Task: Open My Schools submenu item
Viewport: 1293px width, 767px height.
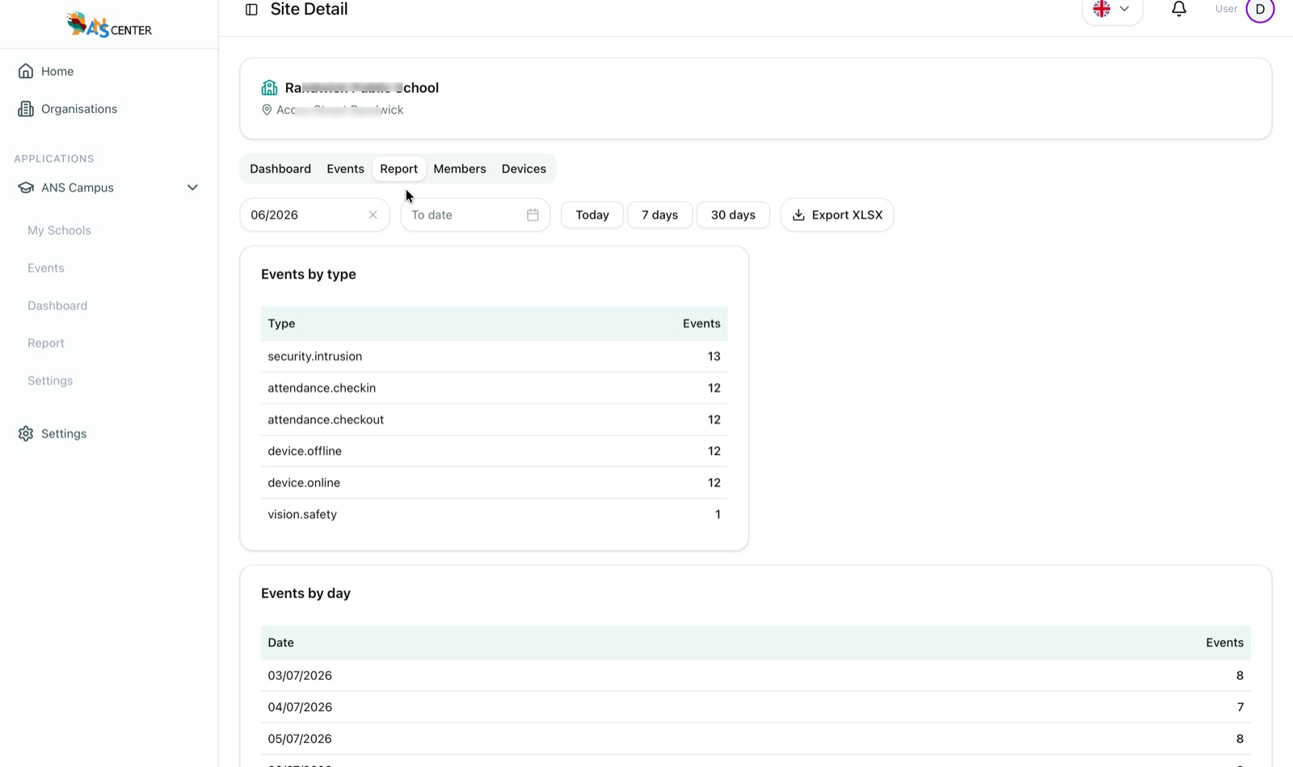Action: (59, 230)
